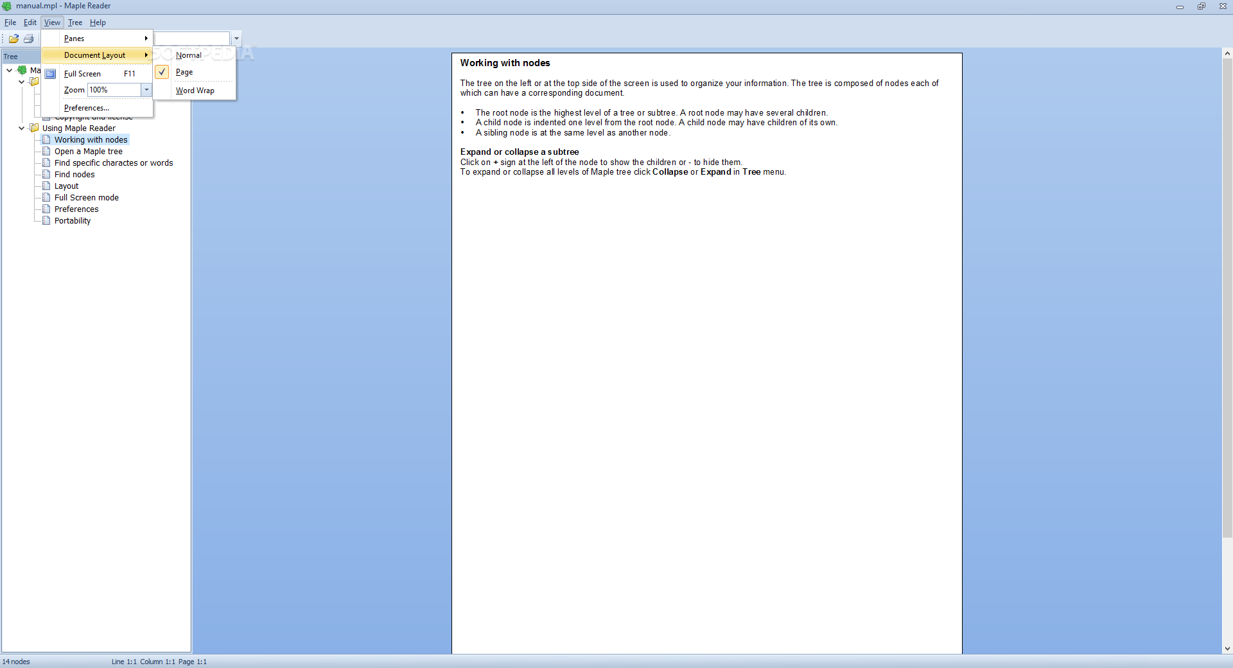
Task: Click the document vertical scrollbar thumb
Action: 1227,298
